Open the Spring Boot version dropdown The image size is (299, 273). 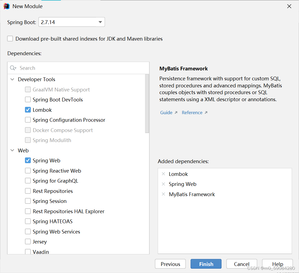tap(72, 22)
